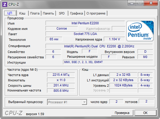Click the 2215.4 МГц core frequency value

[x=61, y=75]
